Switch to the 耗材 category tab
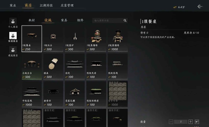This screenshot has width=209, height=127. point(32,20)
